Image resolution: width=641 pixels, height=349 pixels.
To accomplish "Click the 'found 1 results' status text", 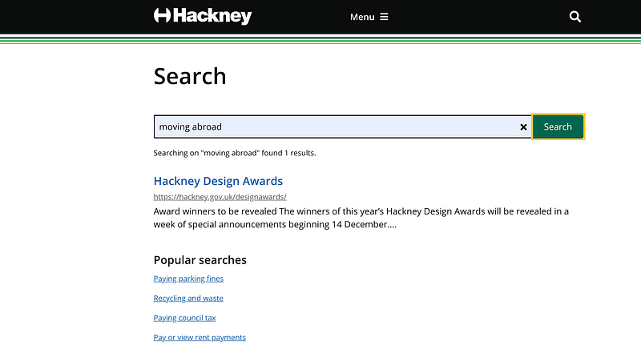I will [235, 153].
